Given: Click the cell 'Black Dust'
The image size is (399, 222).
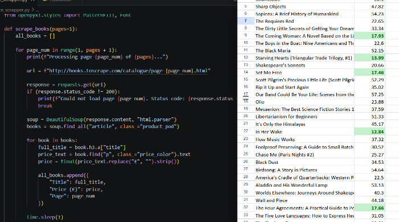Looking at the screenshot, I should (x=304, y=162).
